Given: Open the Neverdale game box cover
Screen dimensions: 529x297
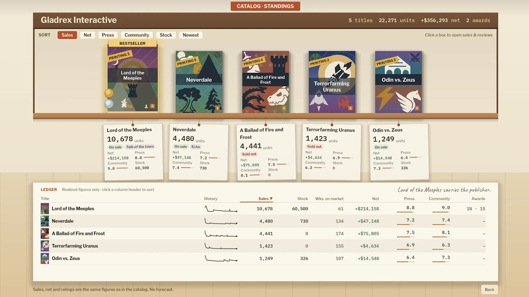Looking at the screenshot, I should coord(199,82).
